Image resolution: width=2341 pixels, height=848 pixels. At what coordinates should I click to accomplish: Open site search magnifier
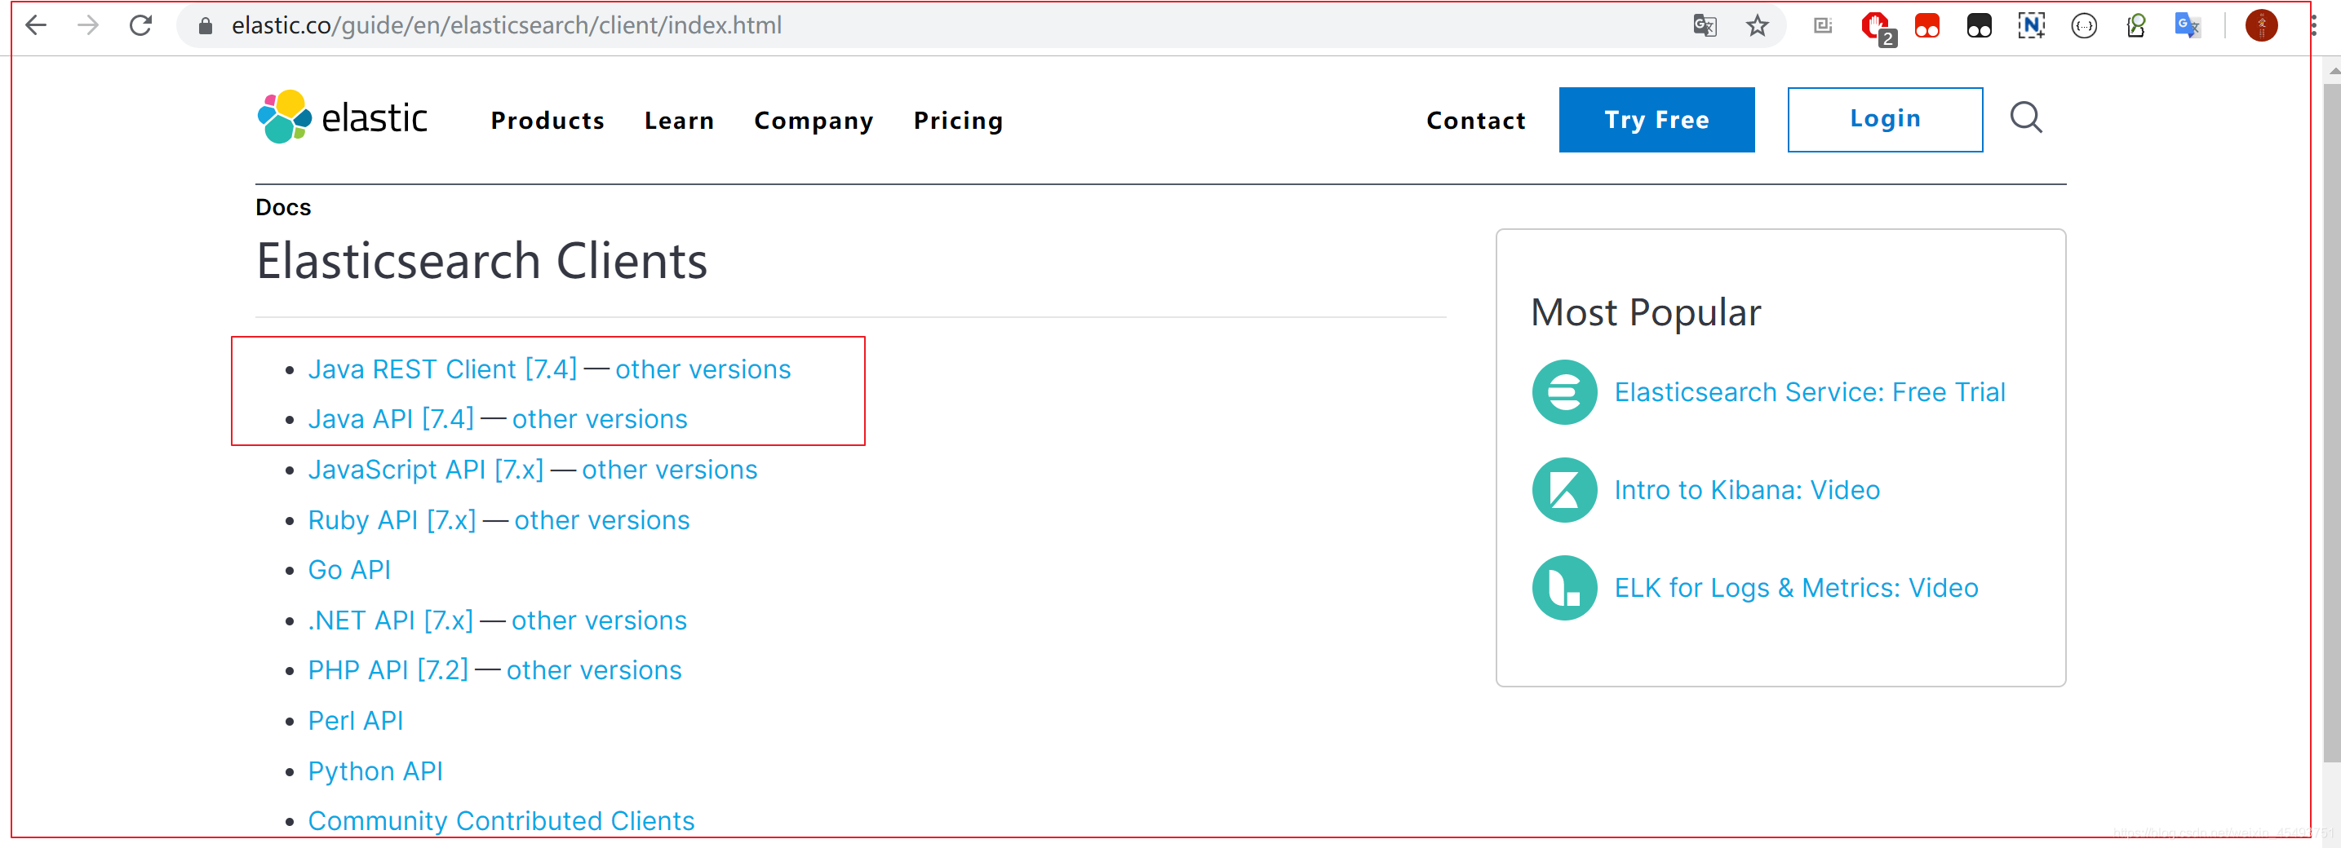pyautogui.click(x=2026, y=118)
